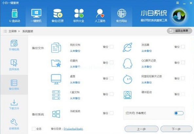Open the hamburger menu in title bar
This screenshot has height=134, width=194.
click(178, 3)
